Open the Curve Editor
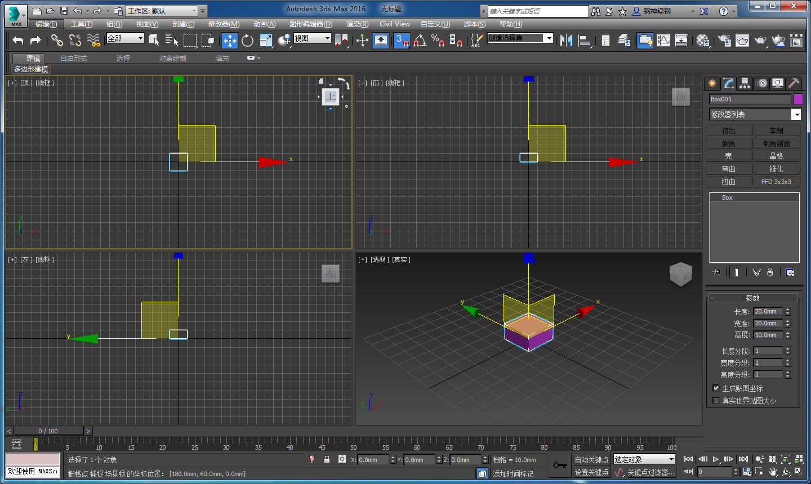Viewport: 811px width, 484px height. click(x=663, y=41)
